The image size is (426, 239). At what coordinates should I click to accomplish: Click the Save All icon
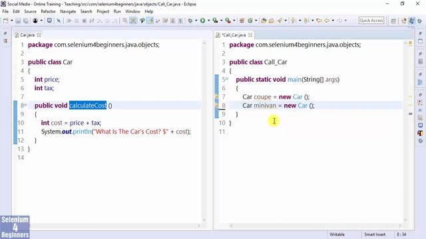(x=26, y=21)
